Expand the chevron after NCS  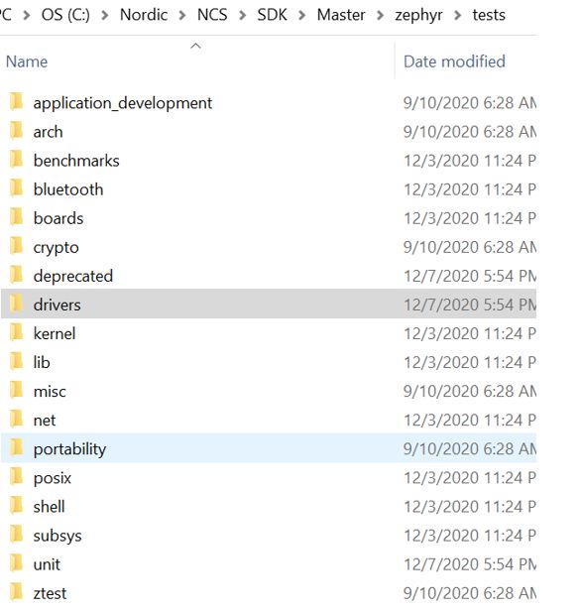click(x=242, y=16)
